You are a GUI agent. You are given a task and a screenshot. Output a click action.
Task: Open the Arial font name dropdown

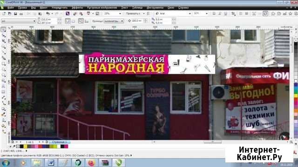coord(173,13)
